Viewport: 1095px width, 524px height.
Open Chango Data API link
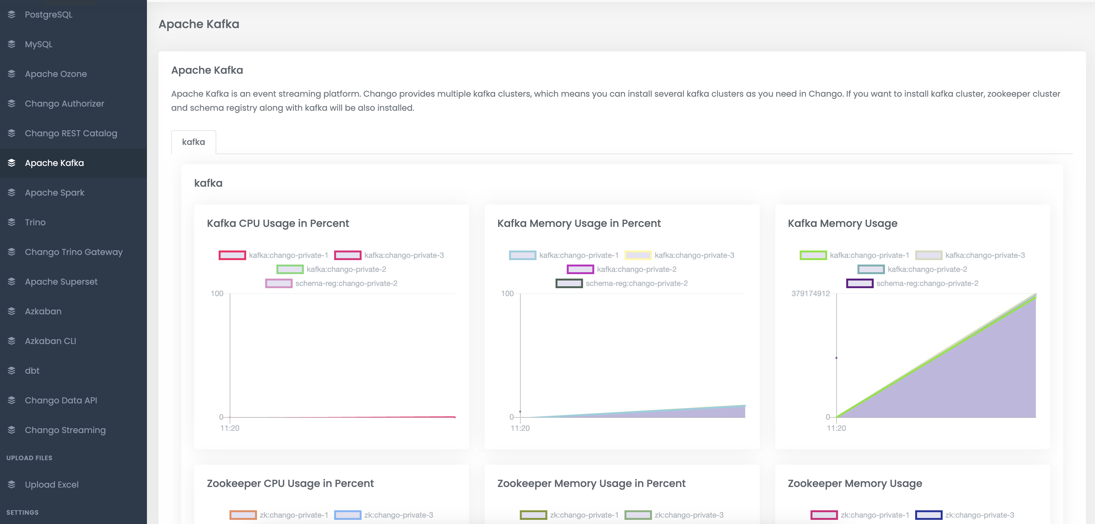[73, 400]
